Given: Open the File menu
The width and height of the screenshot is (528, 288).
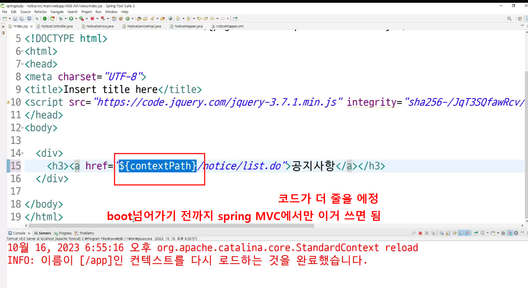Looking at the screenshot, I should [5, 12].
